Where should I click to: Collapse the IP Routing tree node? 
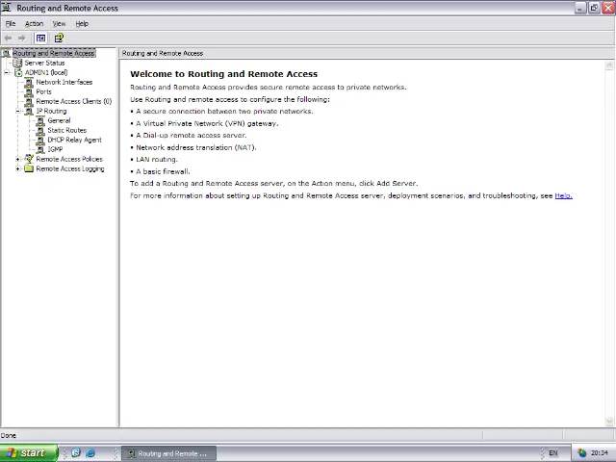[17, 112]
